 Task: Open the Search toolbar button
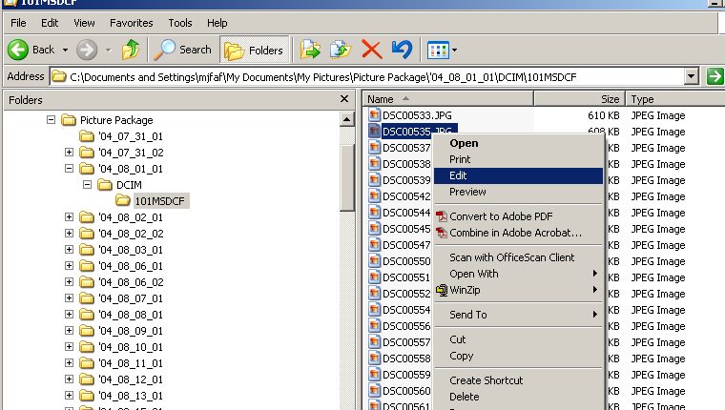coord(184,50)
